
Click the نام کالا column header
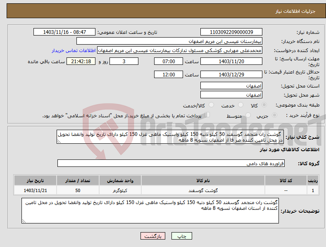[x=203, y=180]
